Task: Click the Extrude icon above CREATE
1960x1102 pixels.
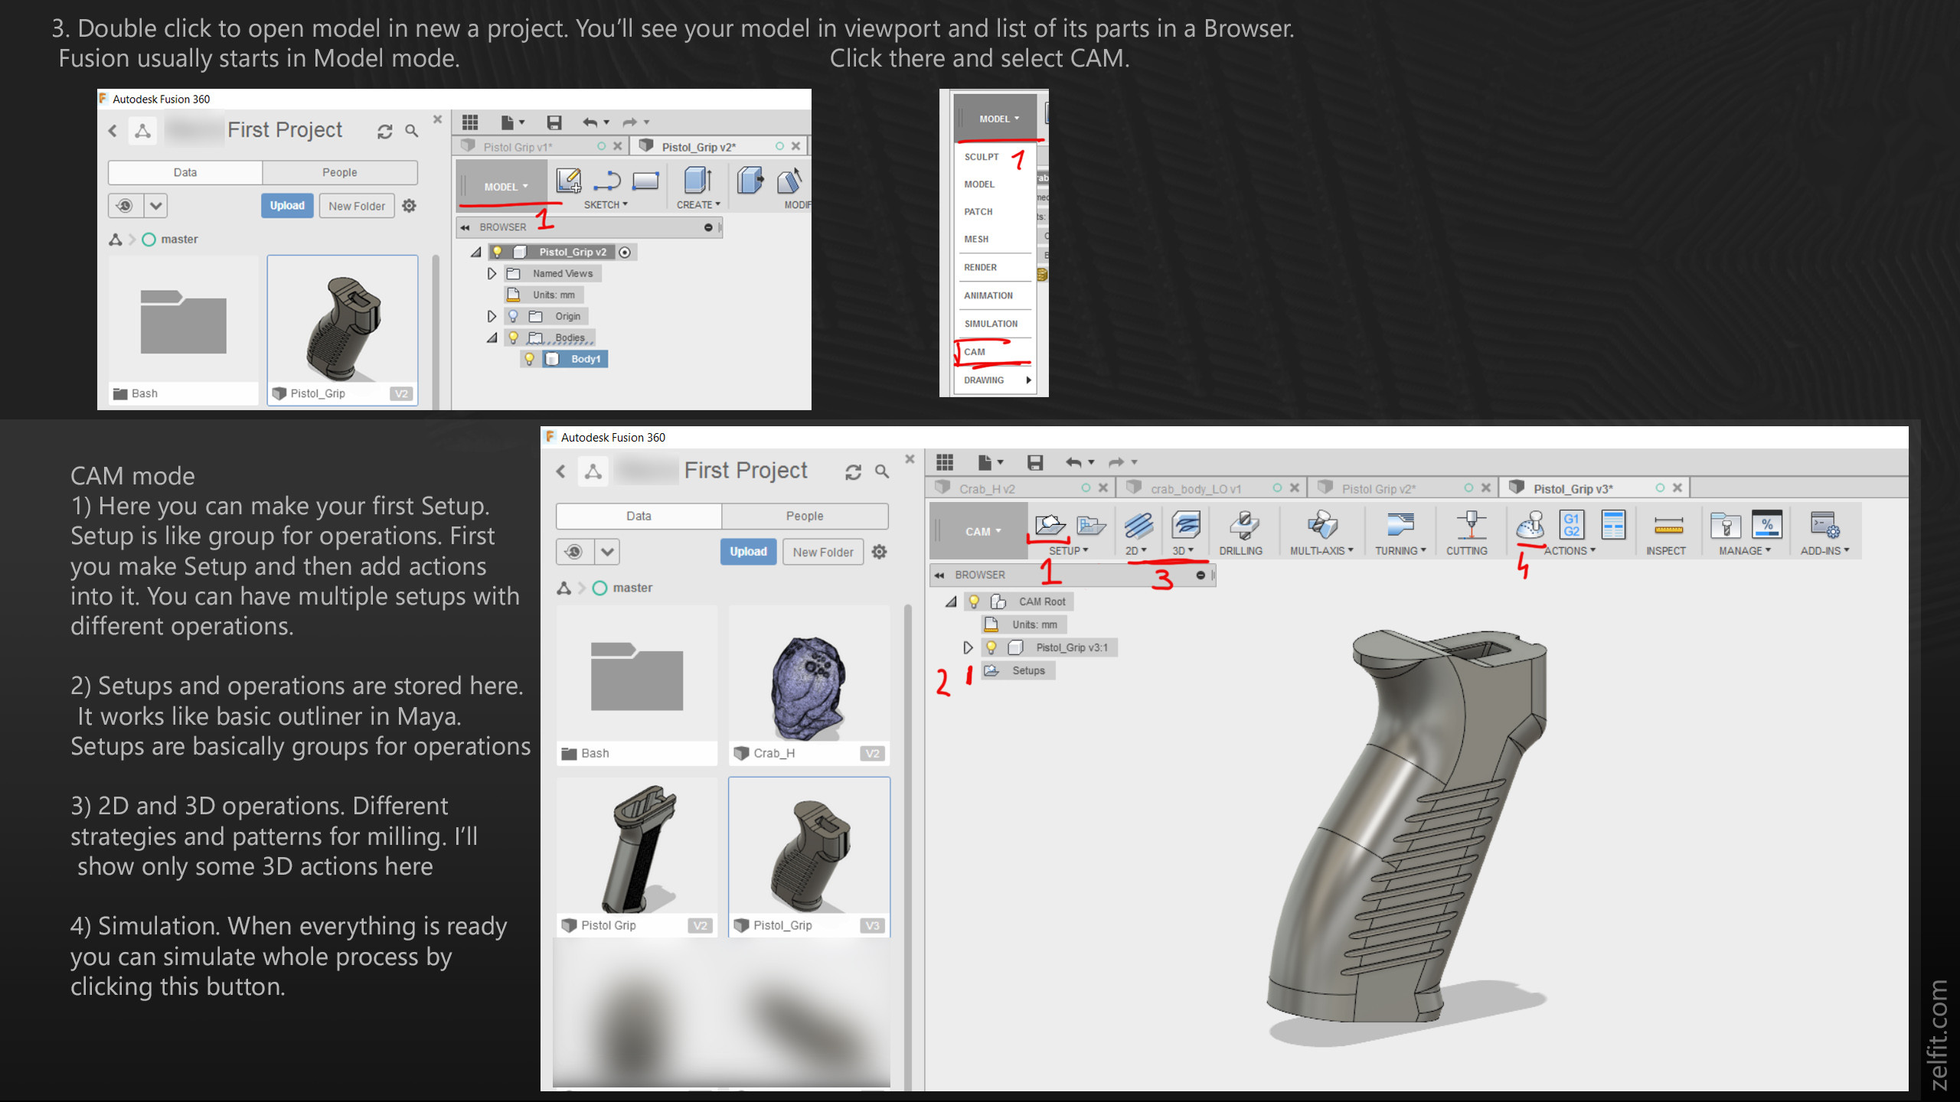Action: click(x=697, y=181)
